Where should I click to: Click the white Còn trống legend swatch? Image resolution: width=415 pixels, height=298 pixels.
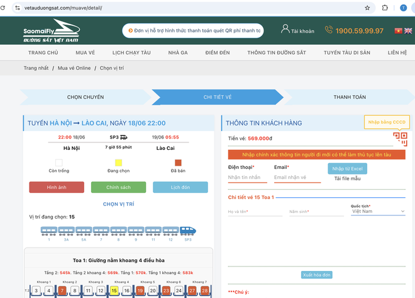(x=59, y=163)
